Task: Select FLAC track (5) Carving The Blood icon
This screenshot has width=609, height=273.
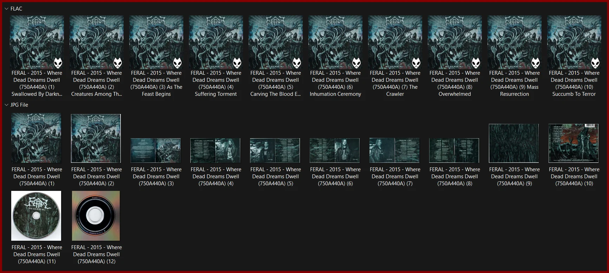Action: [x=276, y=42]
